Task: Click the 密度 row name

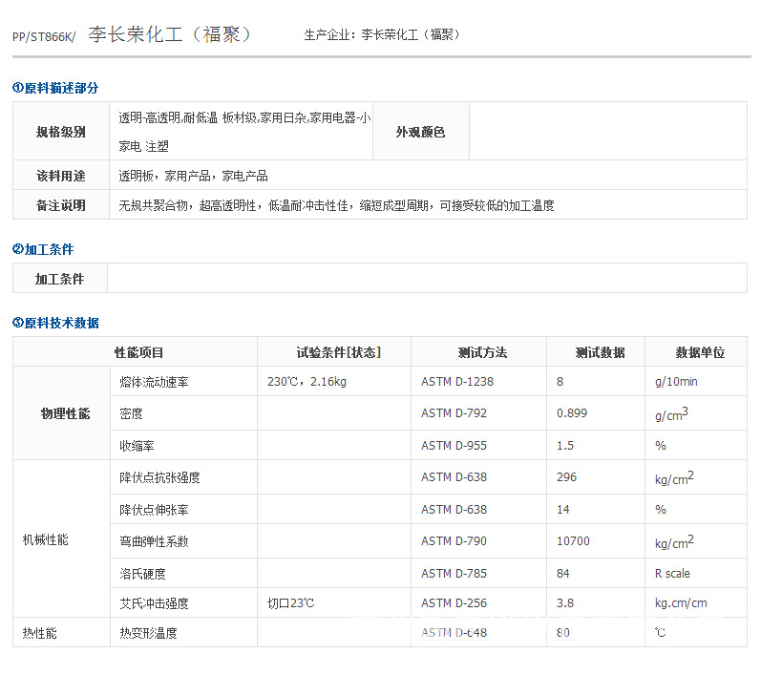Action: (131, 413)
